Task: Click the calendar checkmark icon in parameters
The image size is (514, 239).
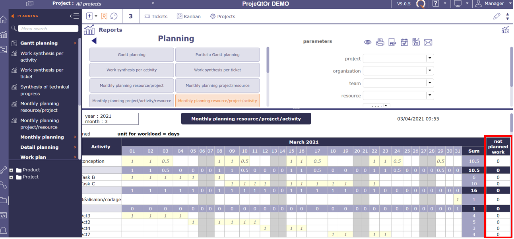Action: [x=404, y=42]
